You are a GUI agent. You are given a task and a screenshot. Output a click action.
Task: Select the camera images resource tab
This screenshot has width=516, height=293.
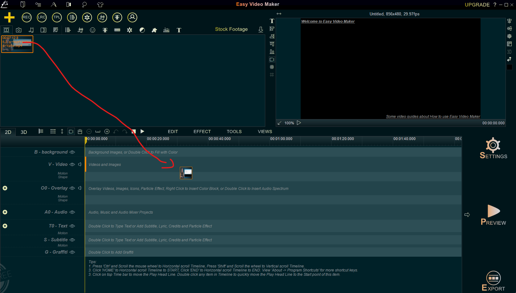coord(19,30)
